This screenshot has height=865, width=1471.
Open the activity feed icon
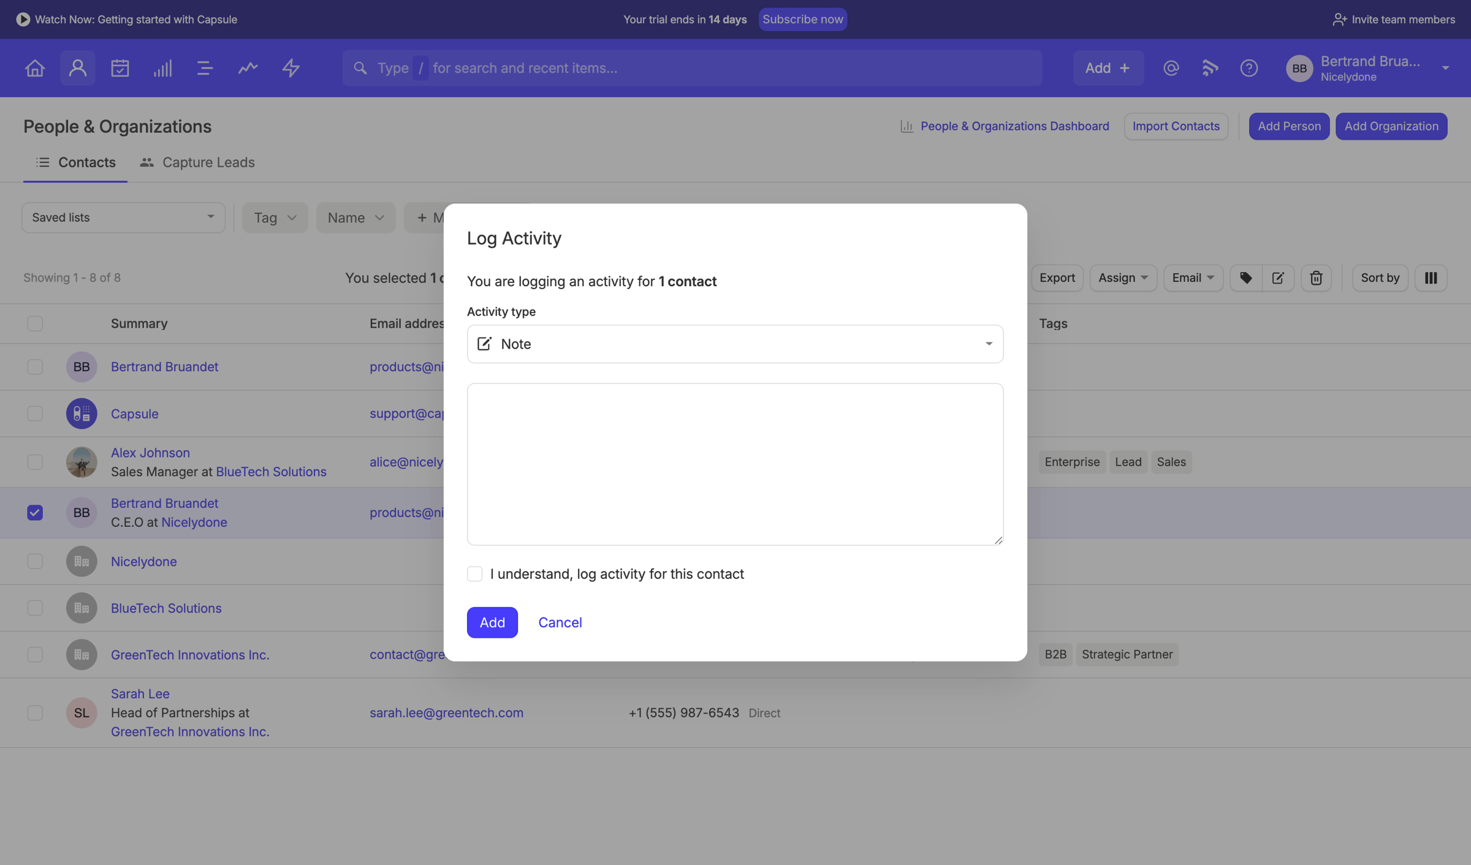point(1210,68)
